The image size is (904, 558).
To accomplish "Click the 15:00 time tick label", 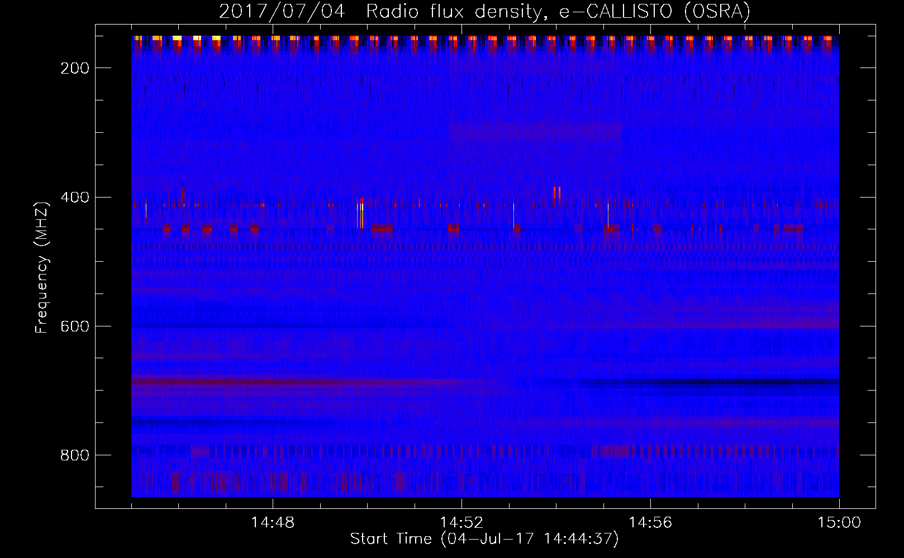I will click(x=839, y=523).
